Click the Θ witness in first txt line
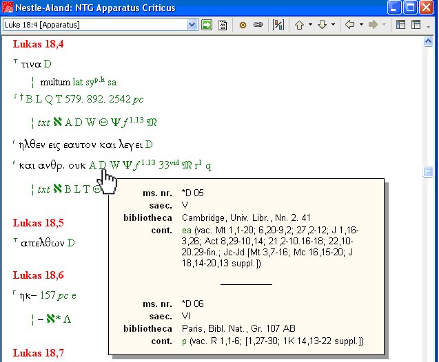Viewport: 439px width, 362px height. click(103, 123)
